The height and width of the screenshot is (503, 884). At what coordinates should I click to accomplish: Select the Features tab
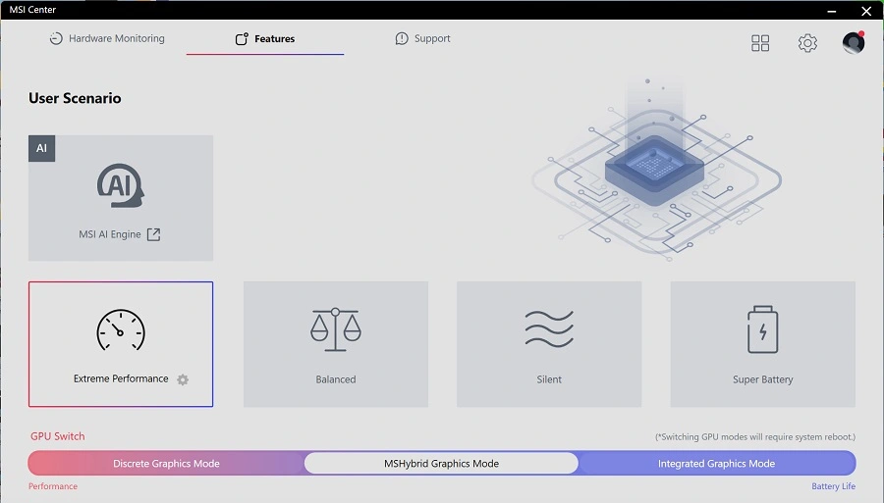tap(264, 39)
